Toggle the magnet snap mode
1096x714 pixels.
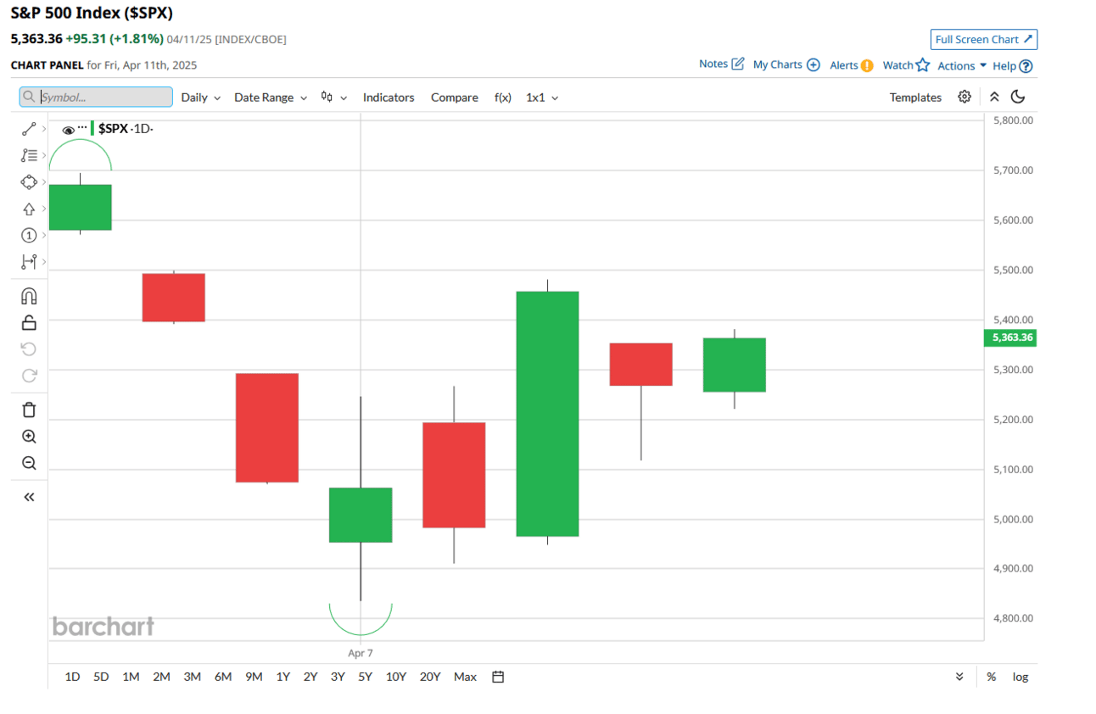[x=29, y=296]
